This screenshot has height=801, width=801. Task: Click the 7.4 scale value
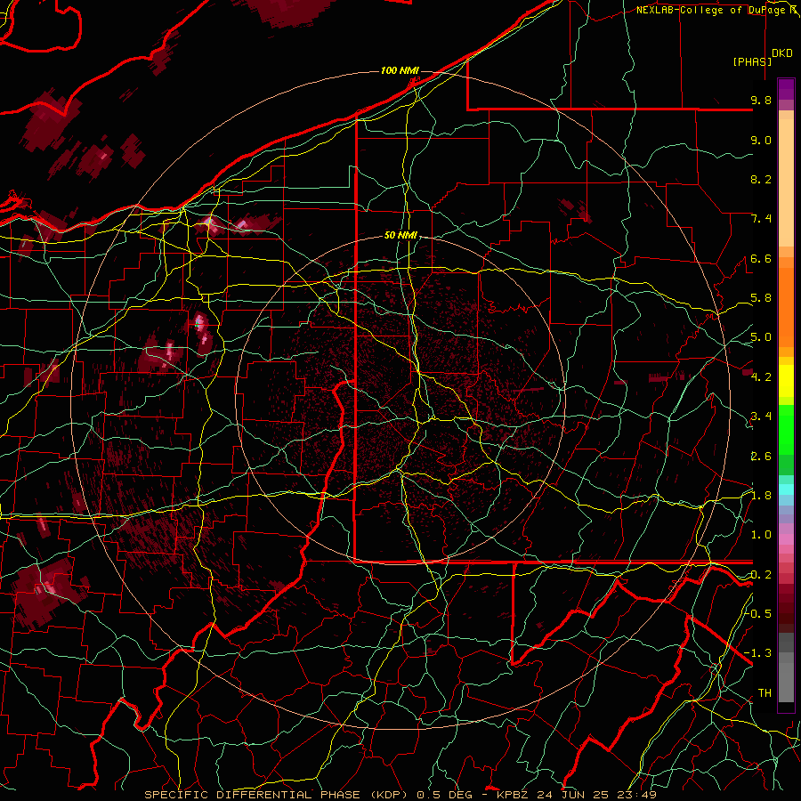[x=761, y=219]
